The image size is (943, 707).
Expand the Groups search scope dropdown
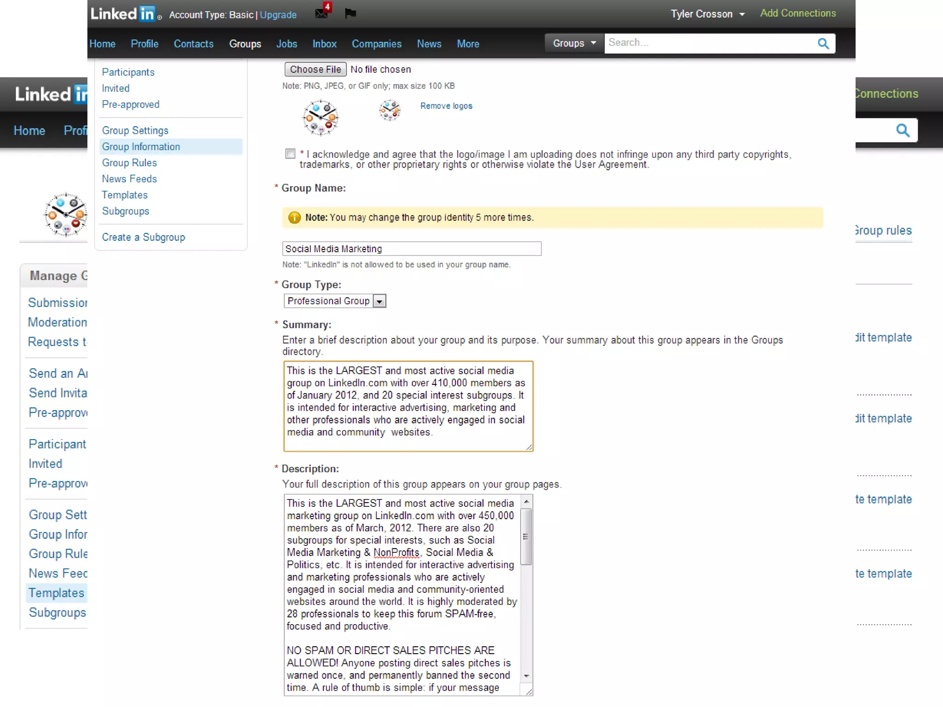click(574, 43)
